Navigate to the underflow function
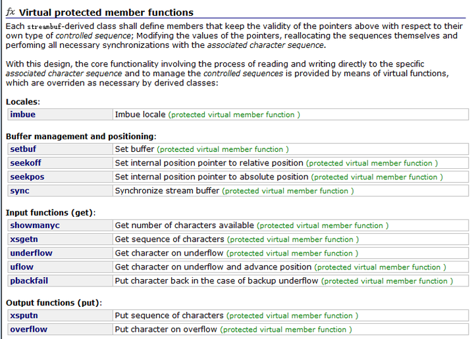 31,253
